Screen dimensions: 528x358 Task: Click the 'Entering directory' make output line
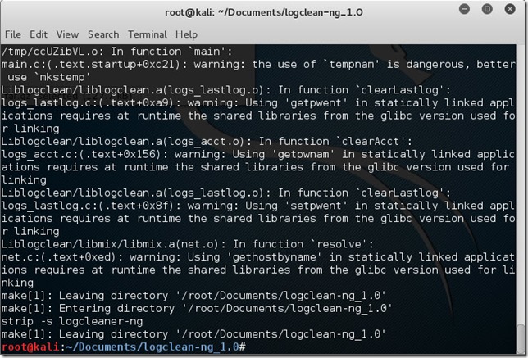(x=197, y=309)
